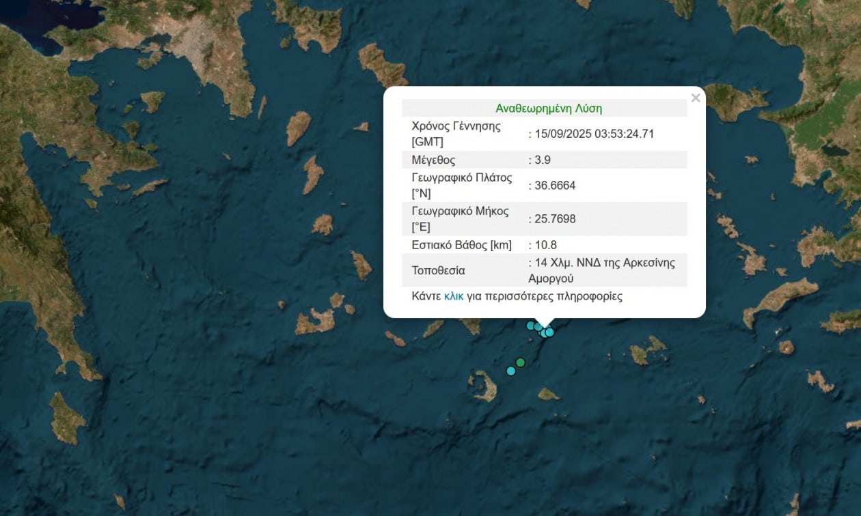Click the lone cyan marker nearest Santorini
This screenshot has width=861, height=516.
(510, 371)
